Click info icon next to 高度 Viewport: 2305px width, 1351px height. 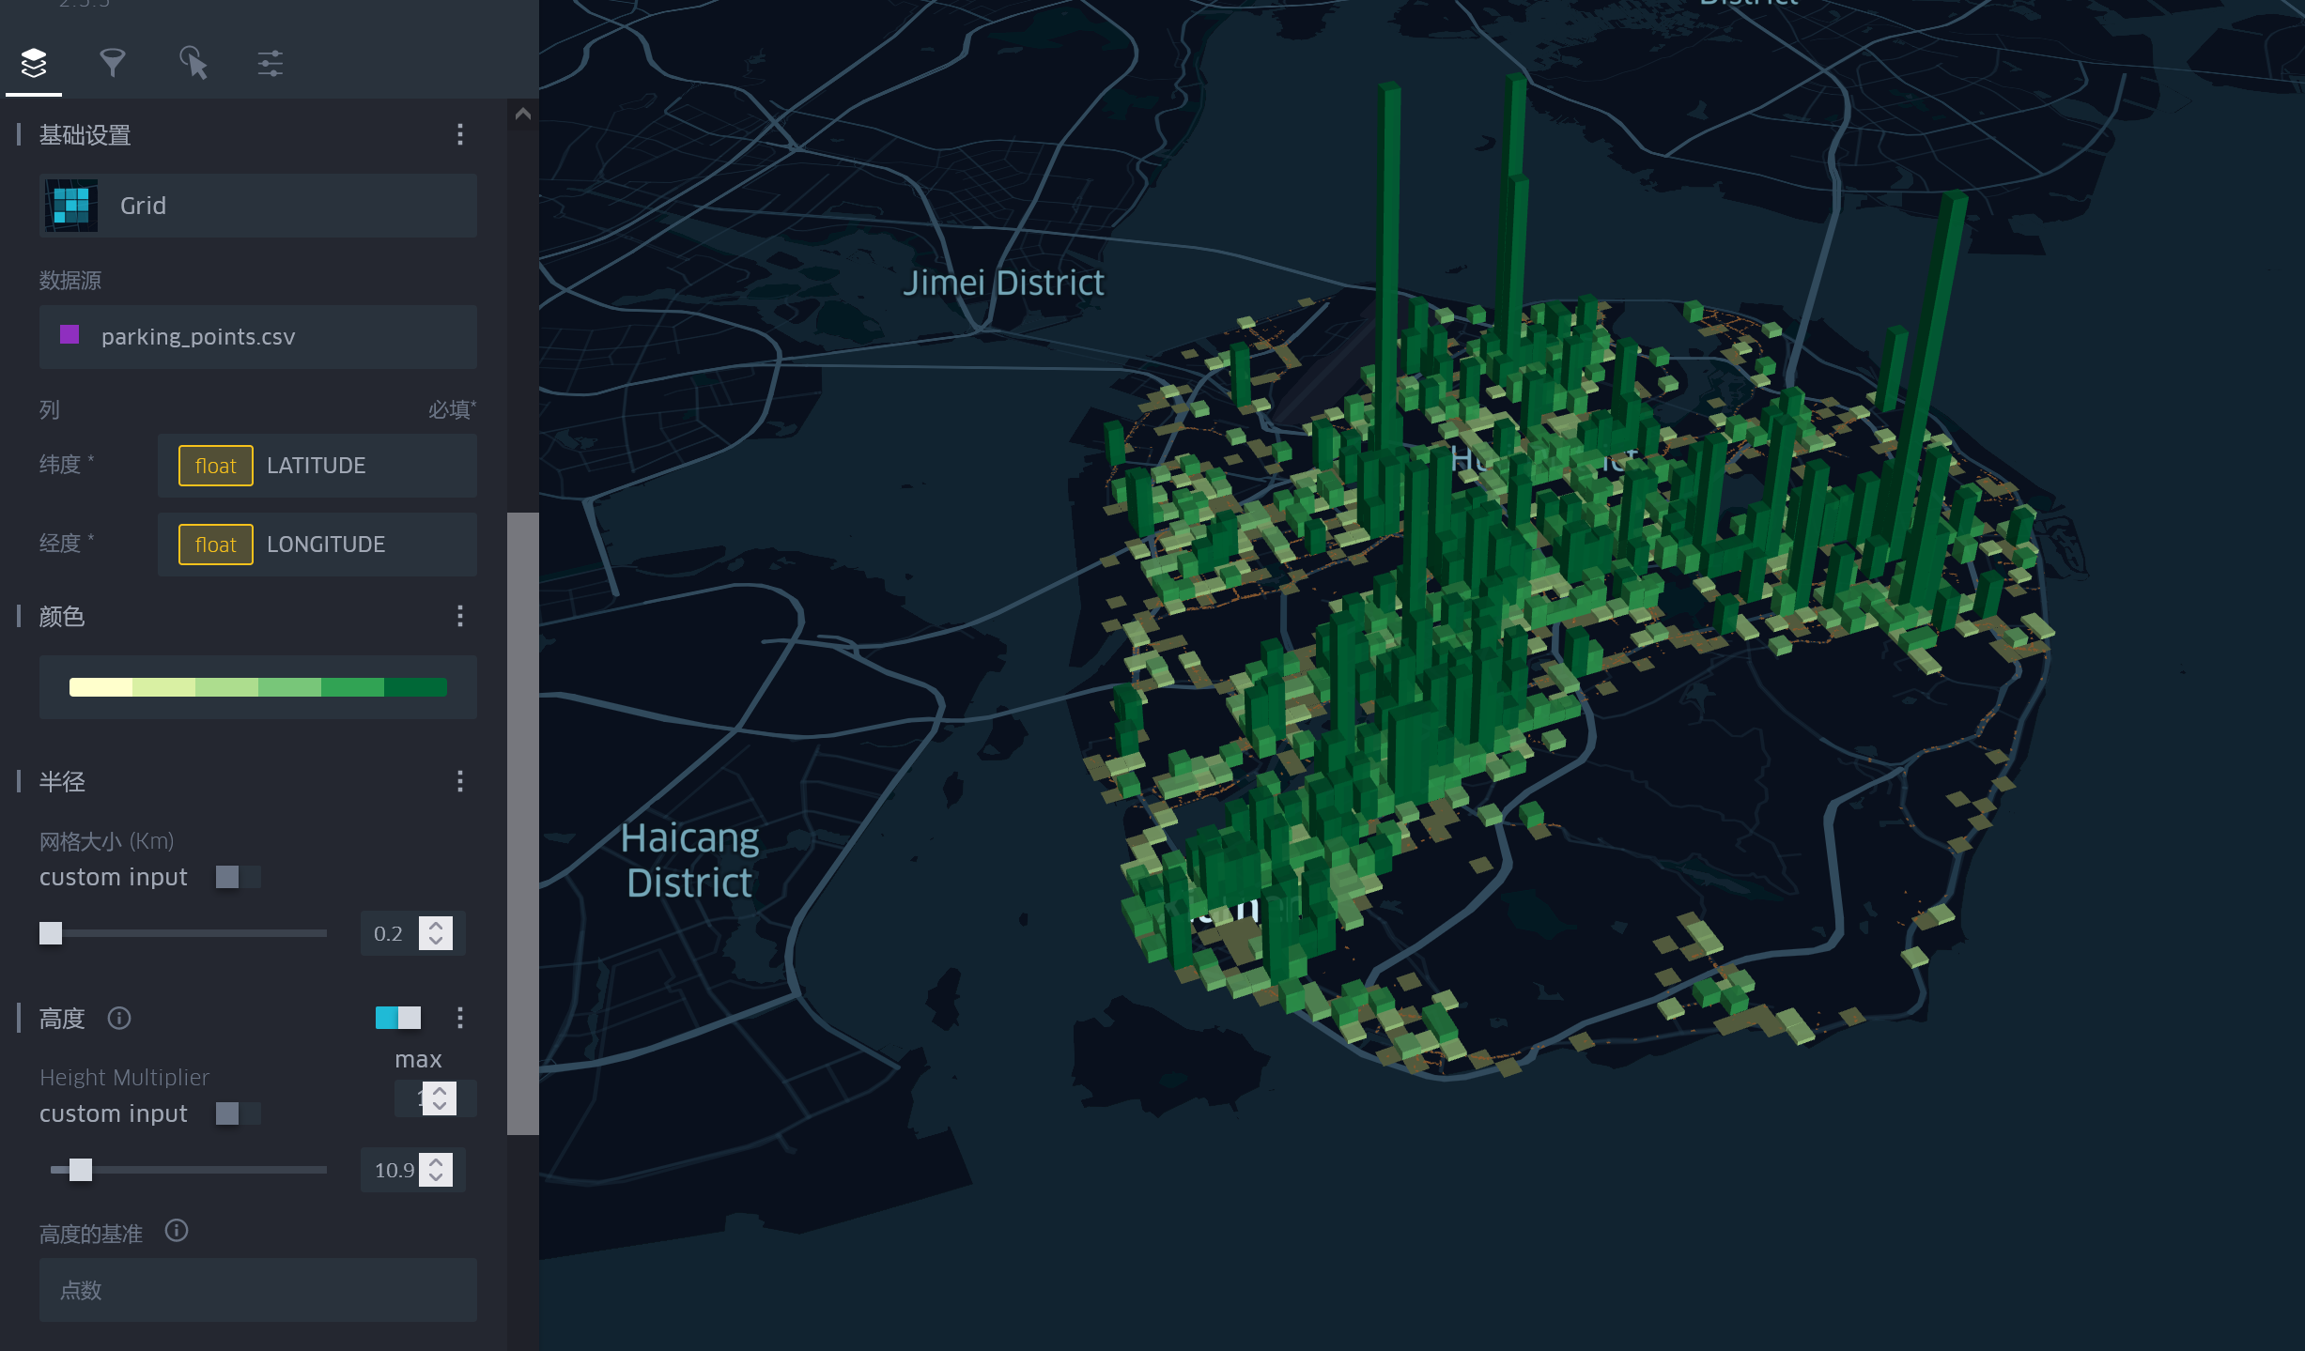pyautogui.click(x=119, y=1018)
